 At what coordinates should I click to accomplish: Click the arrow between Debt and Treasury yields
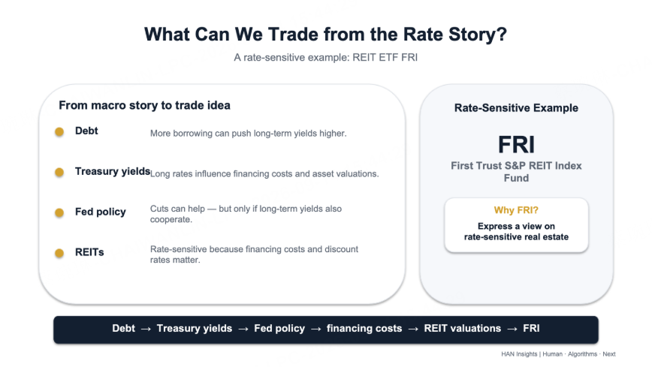pos(146,329)
